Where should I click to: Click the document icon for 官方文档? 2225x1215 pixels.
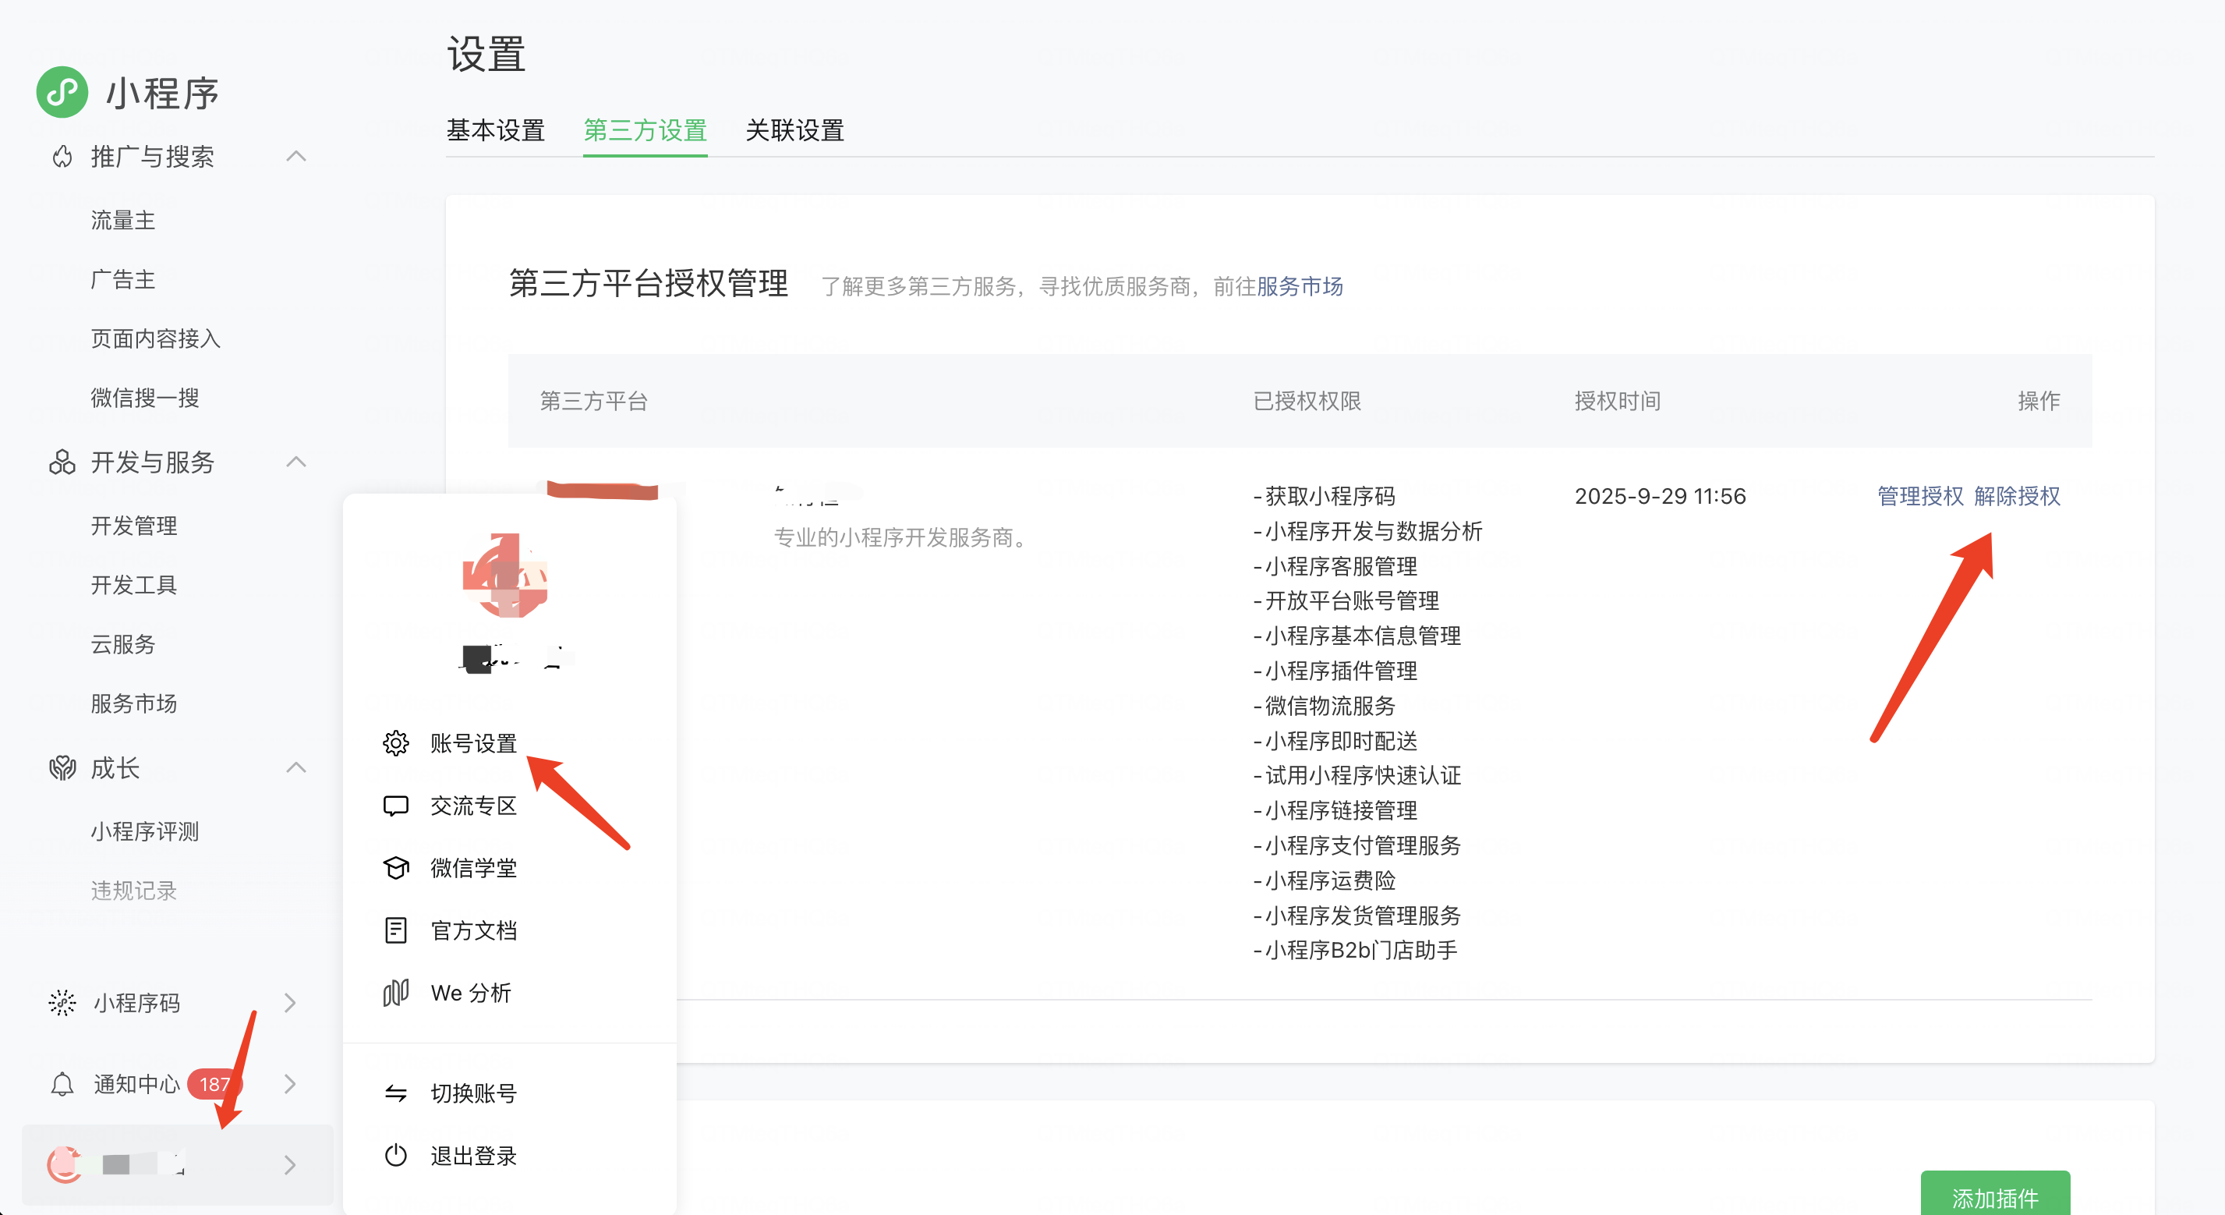395,930
